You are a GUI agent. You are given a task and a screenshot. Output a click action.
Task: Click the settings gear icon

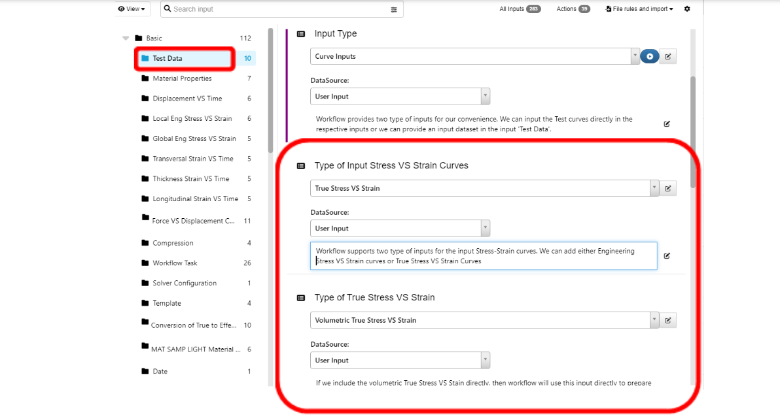(687, 9)
